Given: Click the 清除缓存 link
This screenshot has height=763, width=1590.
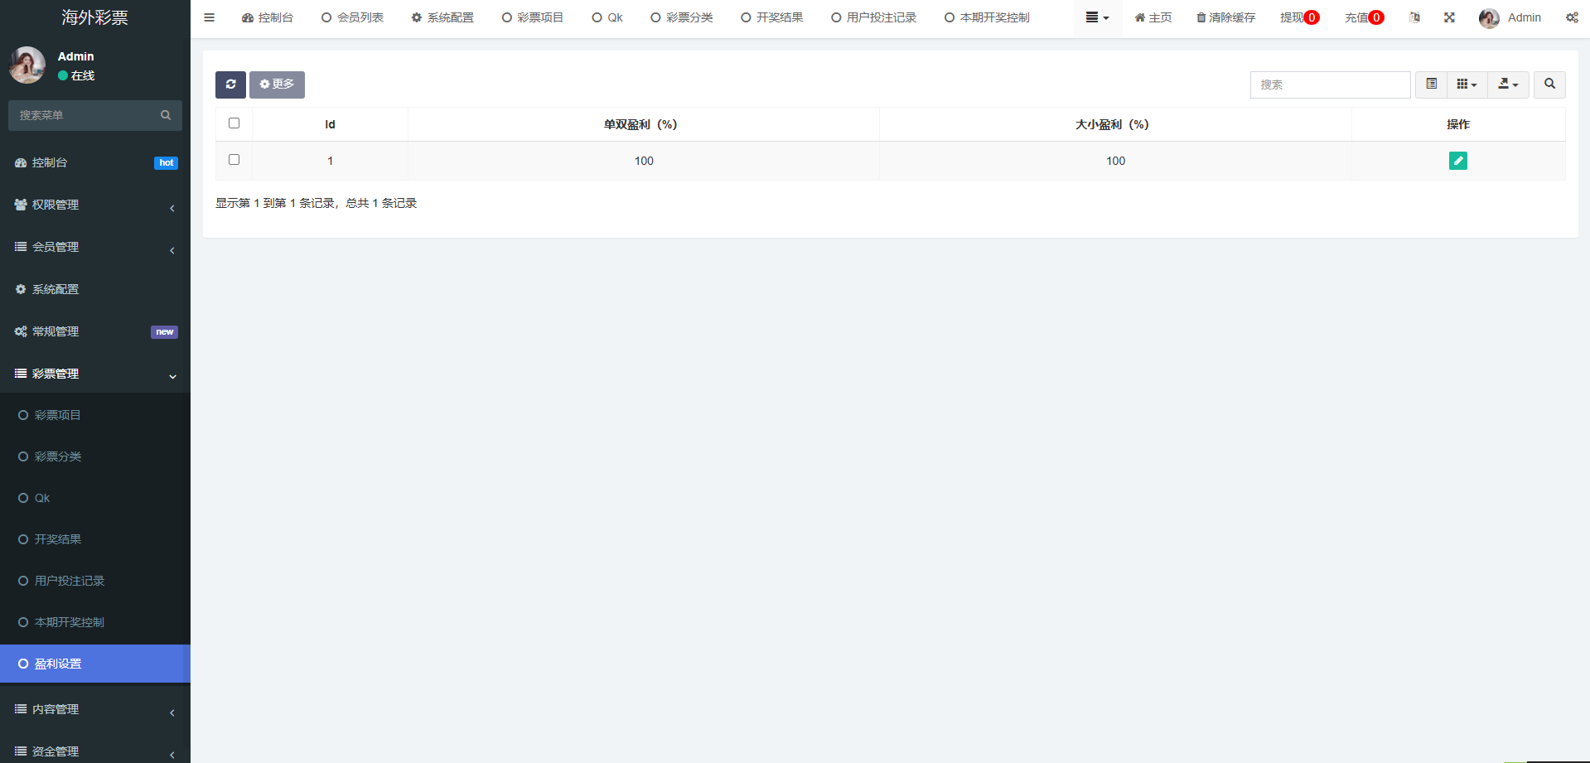Looking at the screenshot, I should (1225, 17).
